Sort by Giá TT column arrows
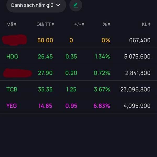Screen dimensions: 157x157 tap(53, 24)
